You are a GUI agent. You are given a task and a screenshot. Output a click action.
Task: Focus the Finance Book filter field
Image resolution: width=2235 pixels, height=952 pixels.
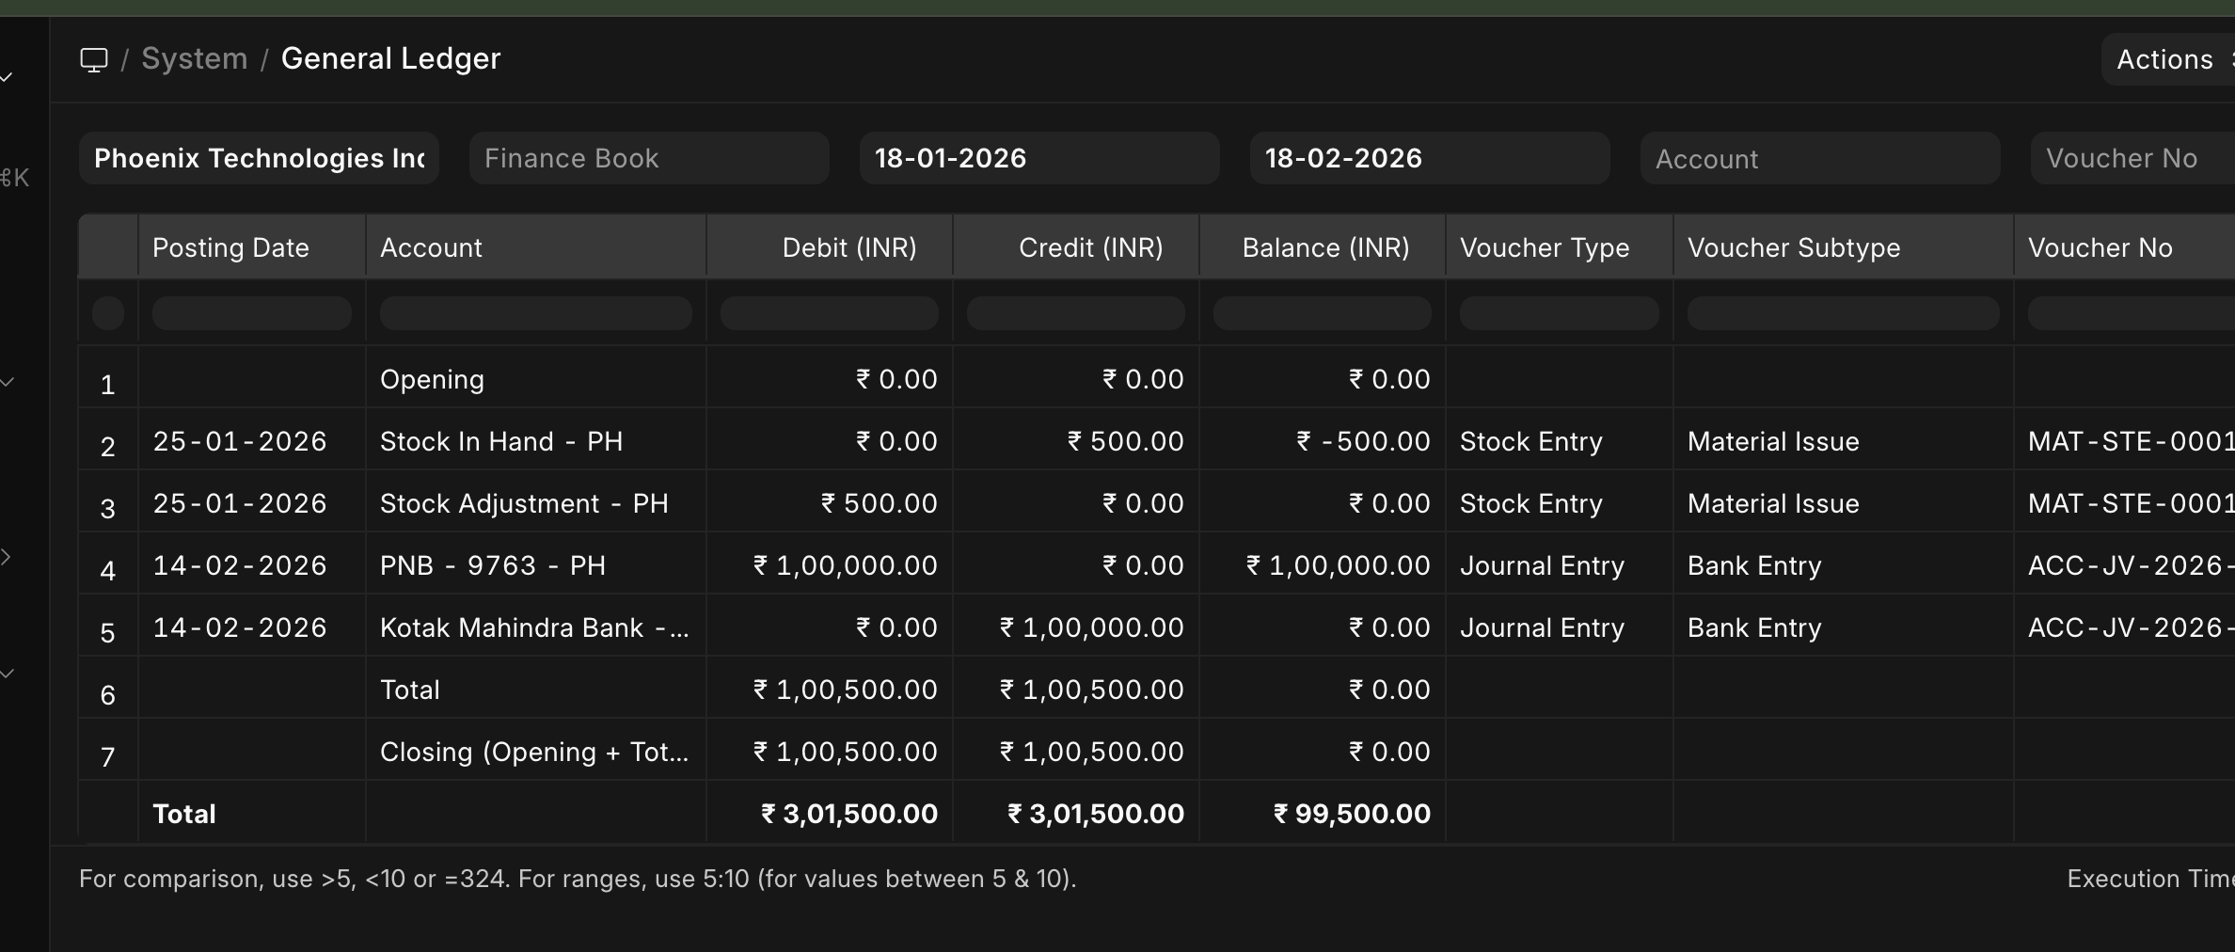click(x=649, y=158)
